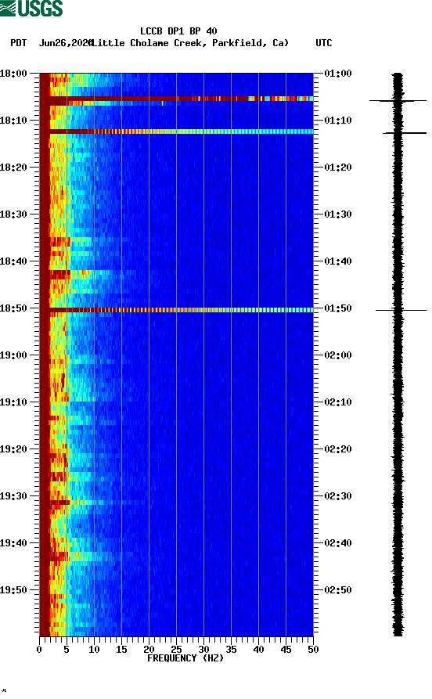
Task: Click the 01:10 UTC time label
Action: click(338, 121)
